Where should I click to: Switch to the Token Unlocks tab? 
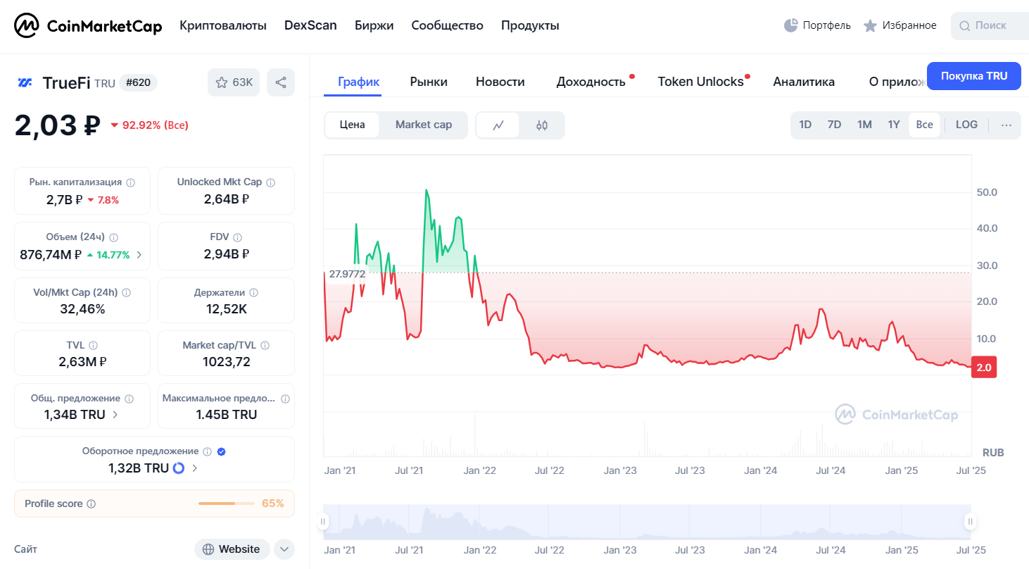point(701,82)
